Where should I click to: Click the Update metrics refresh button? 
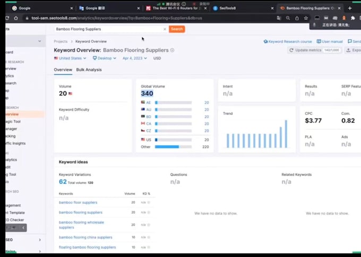(314, 50)
